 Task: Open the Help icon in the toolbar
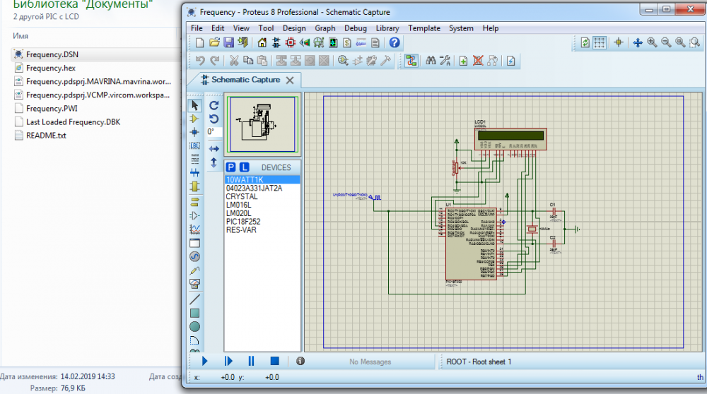pyautogui.click(x=395, y=43)
